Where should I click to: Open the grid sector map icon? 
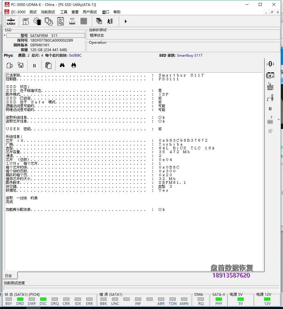point(84,21)
